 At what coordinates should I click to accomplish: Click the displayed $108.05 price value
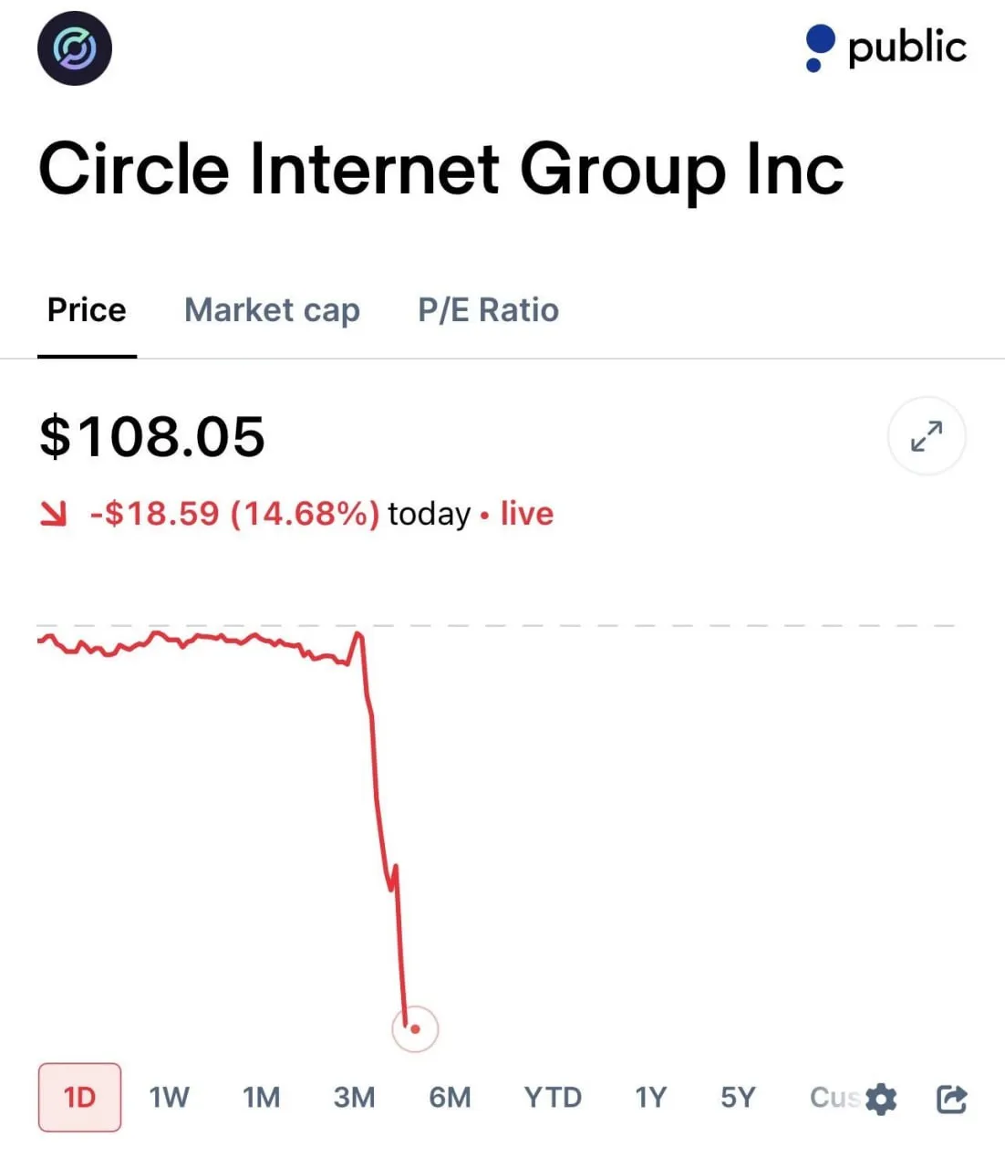(151, 436)
